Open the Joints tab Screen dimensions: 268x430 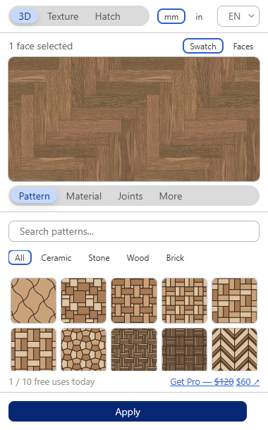[x=130, y=196]
